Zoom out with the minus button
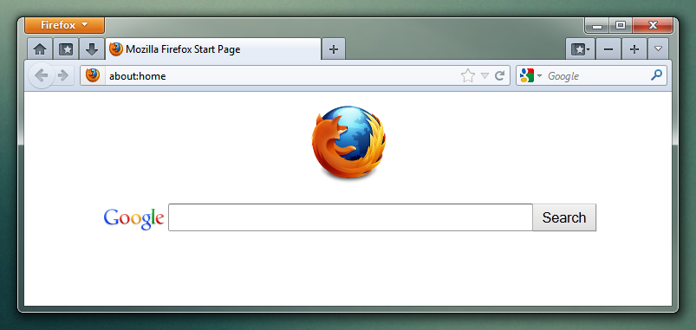Image resolution: width=696 pixels, height=330 pixels. pos(608,49)
